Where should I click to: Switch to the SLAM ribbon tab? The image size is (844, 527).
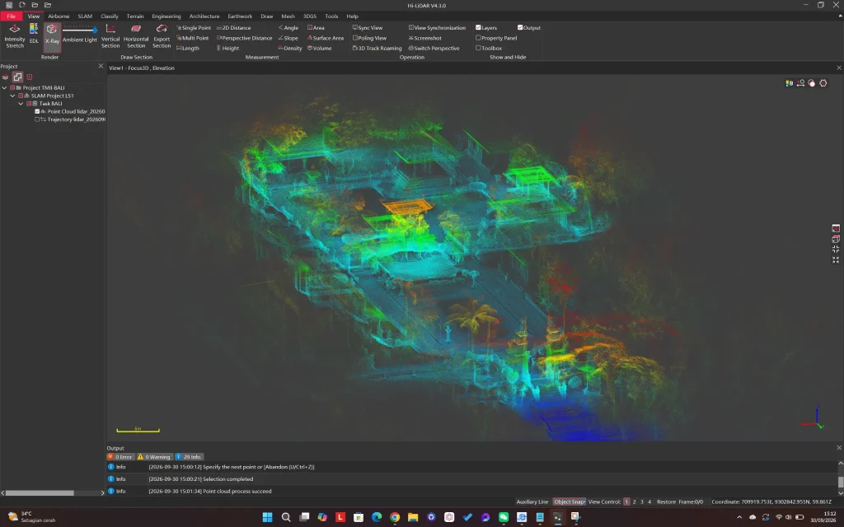85,16
